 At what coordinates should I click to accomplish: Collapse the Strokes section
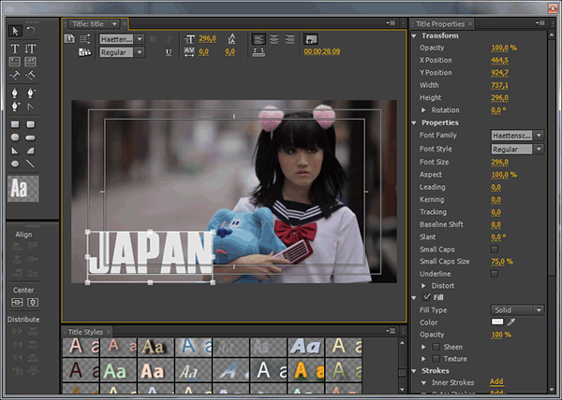[x=414, y=371]
